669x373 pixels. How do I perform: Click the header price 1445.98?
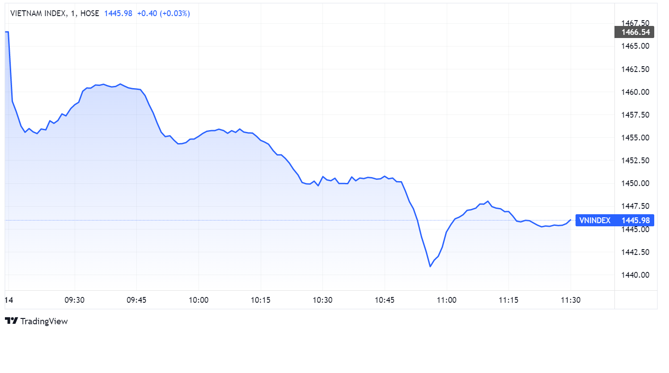pos(118,13)
